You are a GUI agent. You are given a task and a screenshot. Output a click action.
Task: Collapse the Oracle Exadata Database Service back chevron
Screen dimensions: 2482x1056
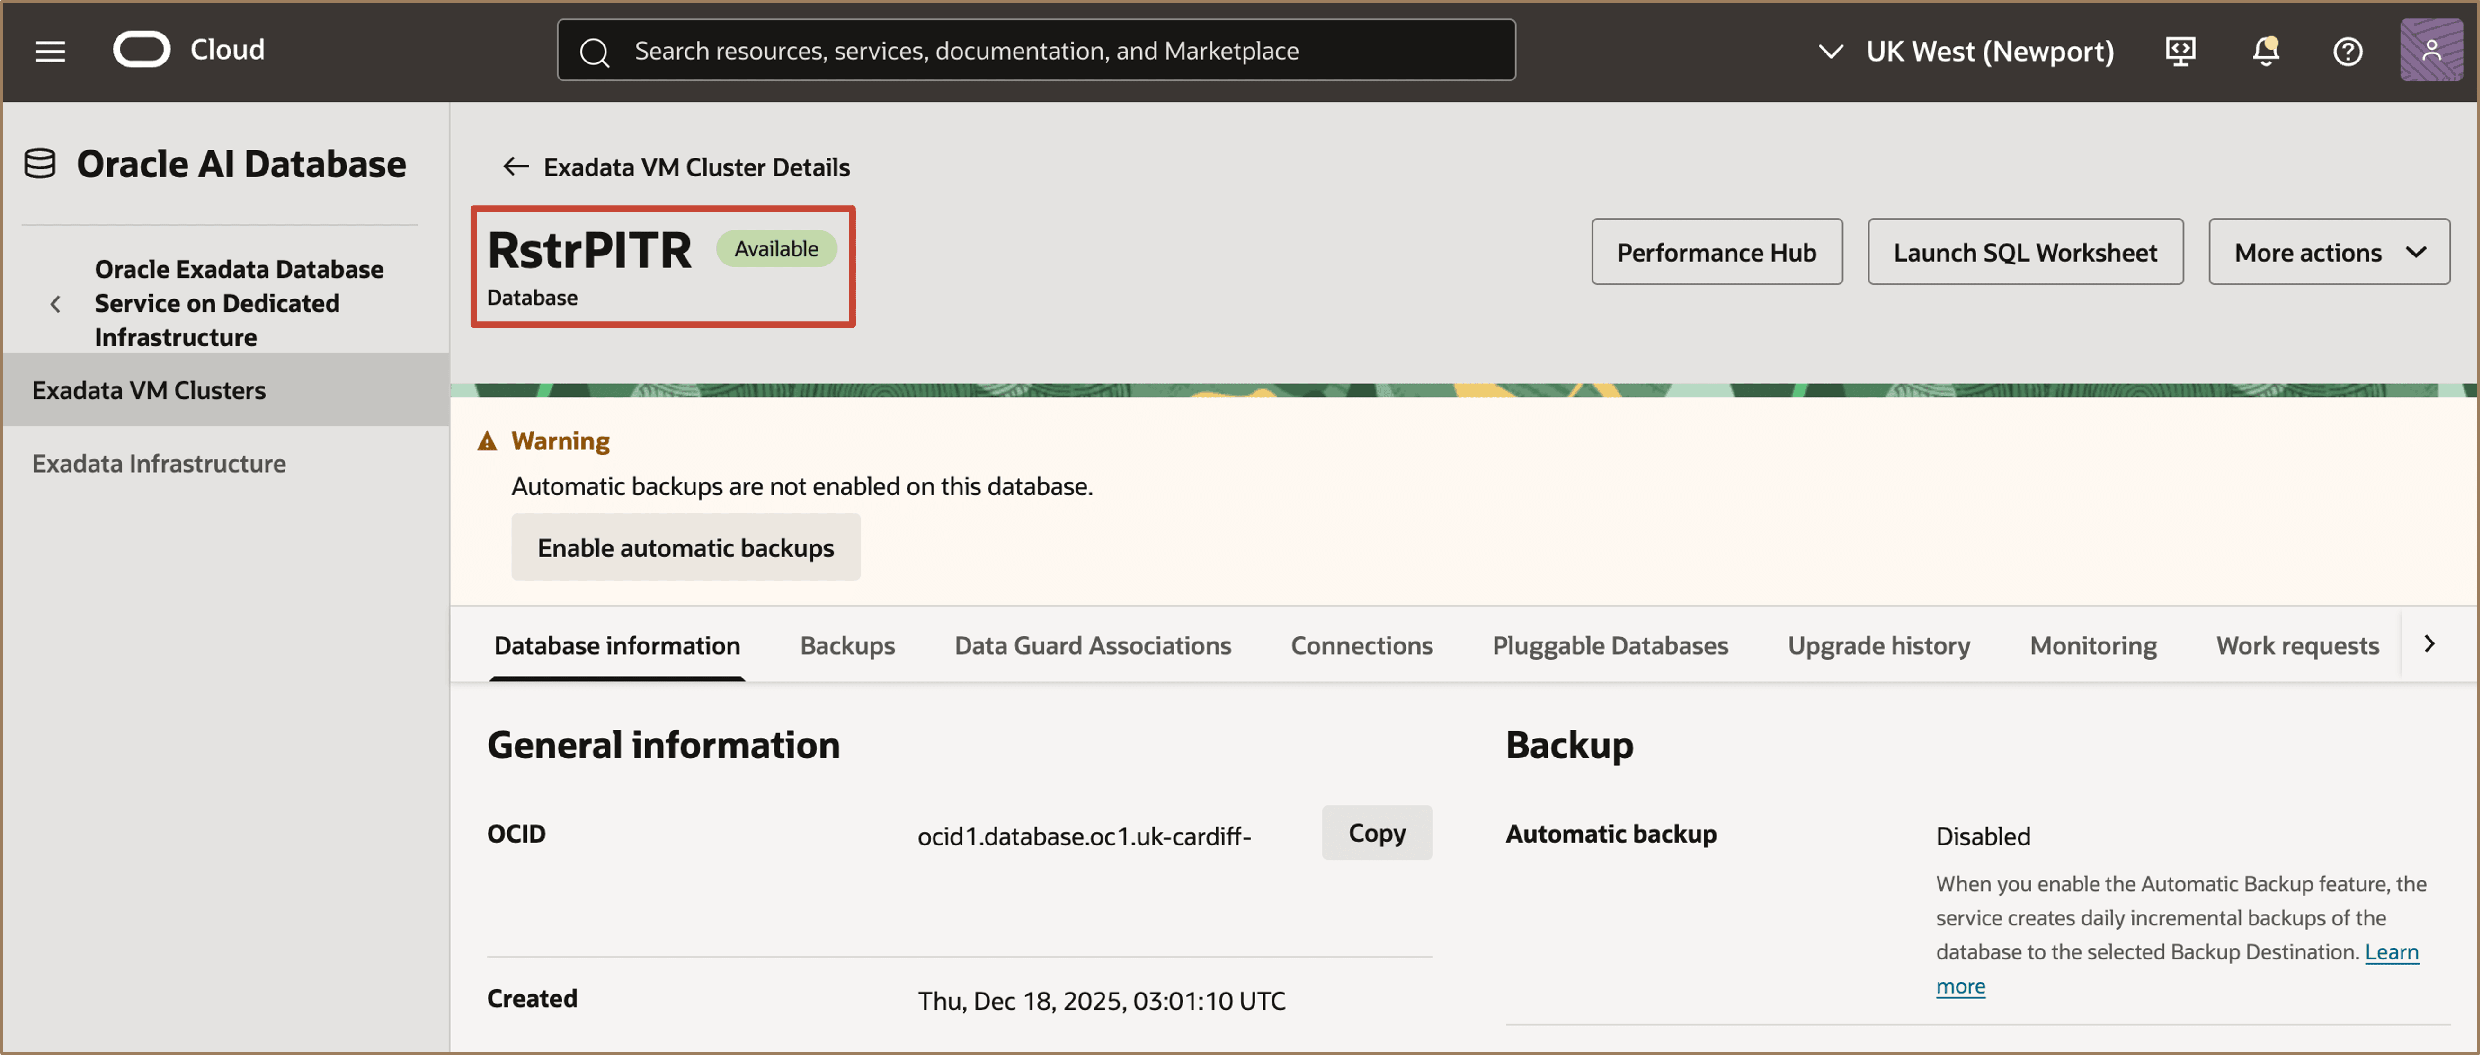56,304
